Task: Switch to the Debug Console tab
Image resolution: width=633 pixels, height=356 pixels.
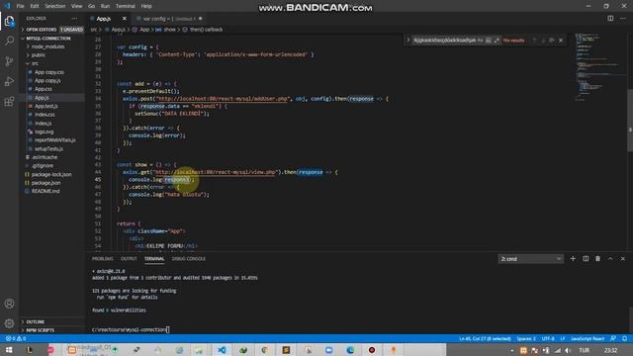Action: (189, 259)
